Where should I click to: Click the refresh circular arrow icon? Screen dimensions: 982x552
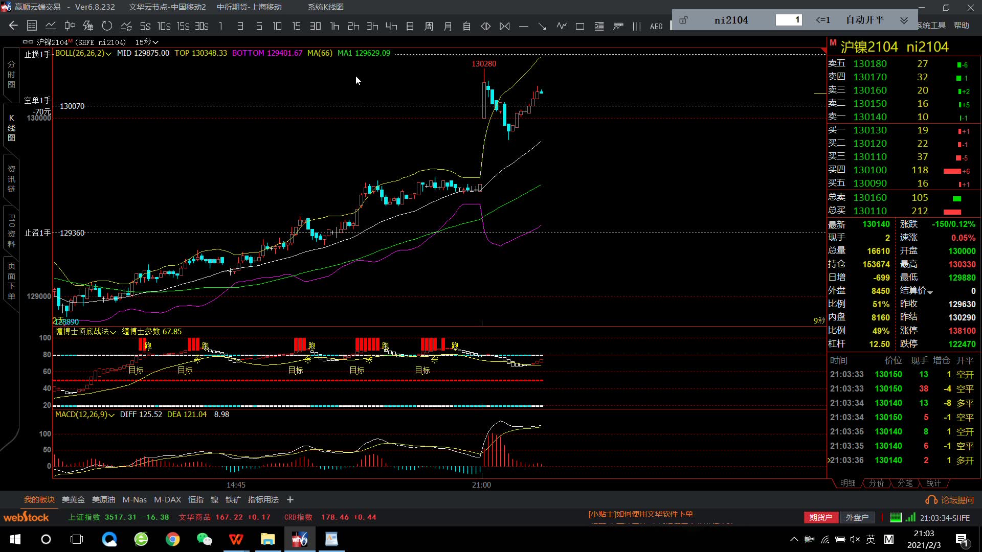pyautogui.click(x=107, y=26)
